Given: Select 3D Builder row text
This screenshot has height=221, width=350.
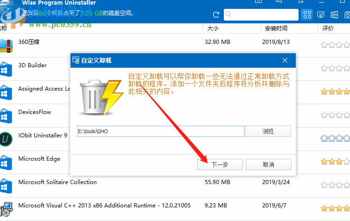Looking at the screenshot, I should click(x=32, y=65).
